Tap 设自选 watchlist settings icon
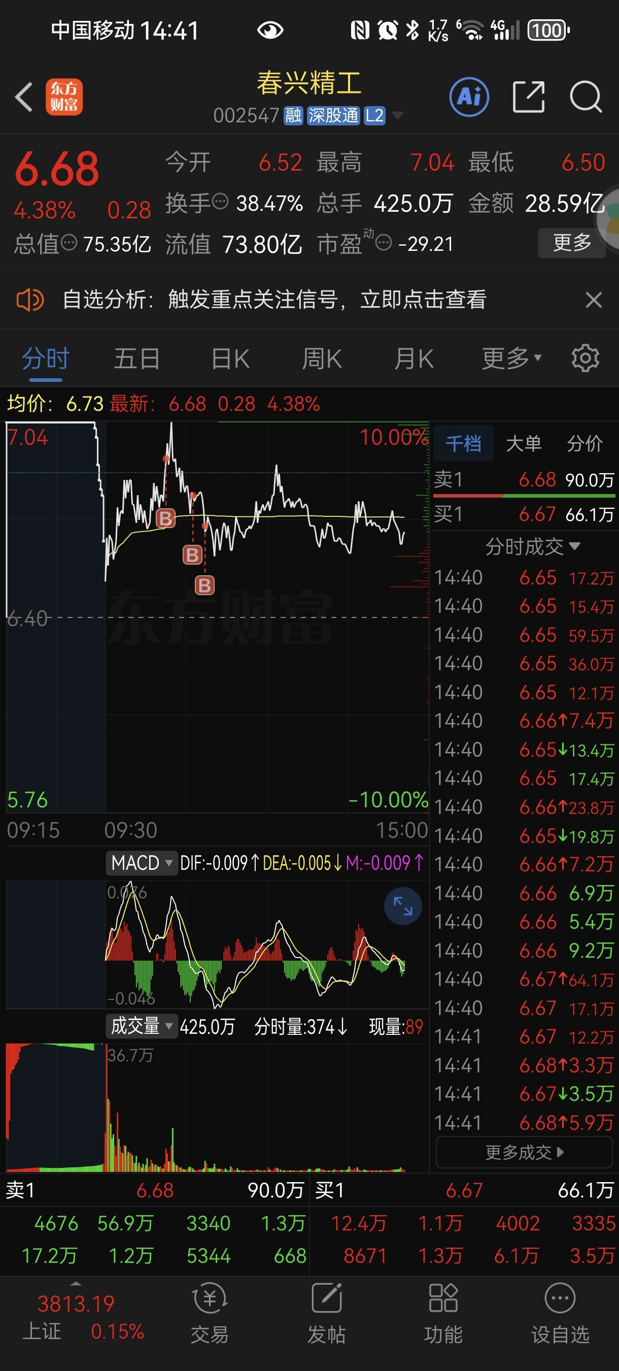 (x=561, y=1313)
